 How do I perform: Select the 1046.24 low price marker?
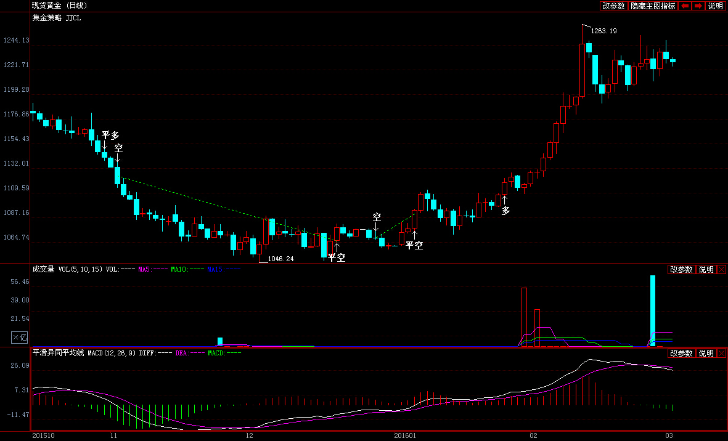281,259
